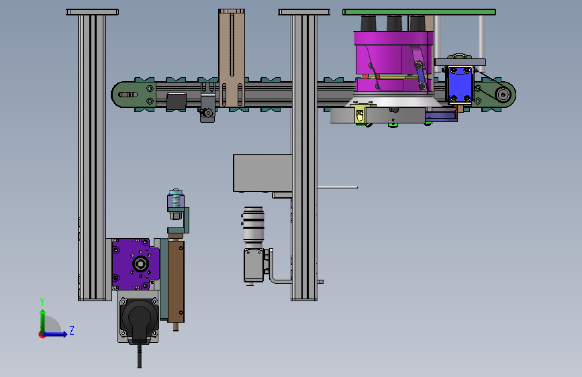Select the brown cylinder body next to the purple plate

tap(176, 281)
